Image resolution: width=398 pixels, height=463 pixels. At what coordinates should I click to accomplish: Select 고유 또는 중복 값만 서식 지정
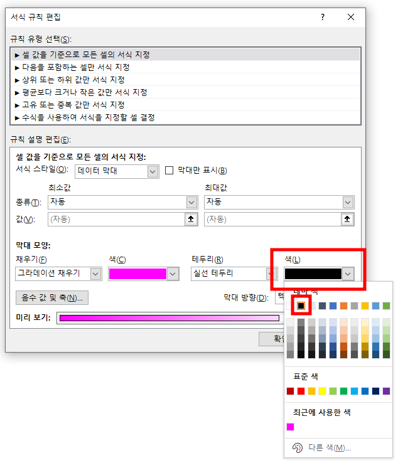click(186, 105)
